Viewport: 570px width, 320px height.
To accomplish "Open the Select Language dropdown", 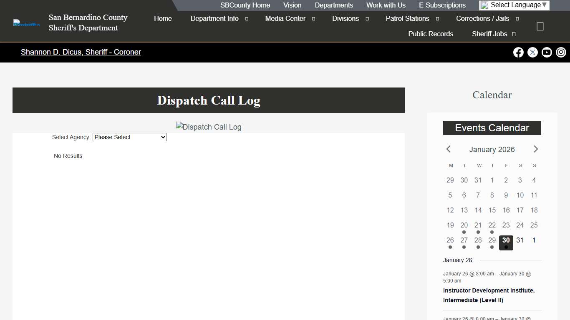I will [514, 5].
